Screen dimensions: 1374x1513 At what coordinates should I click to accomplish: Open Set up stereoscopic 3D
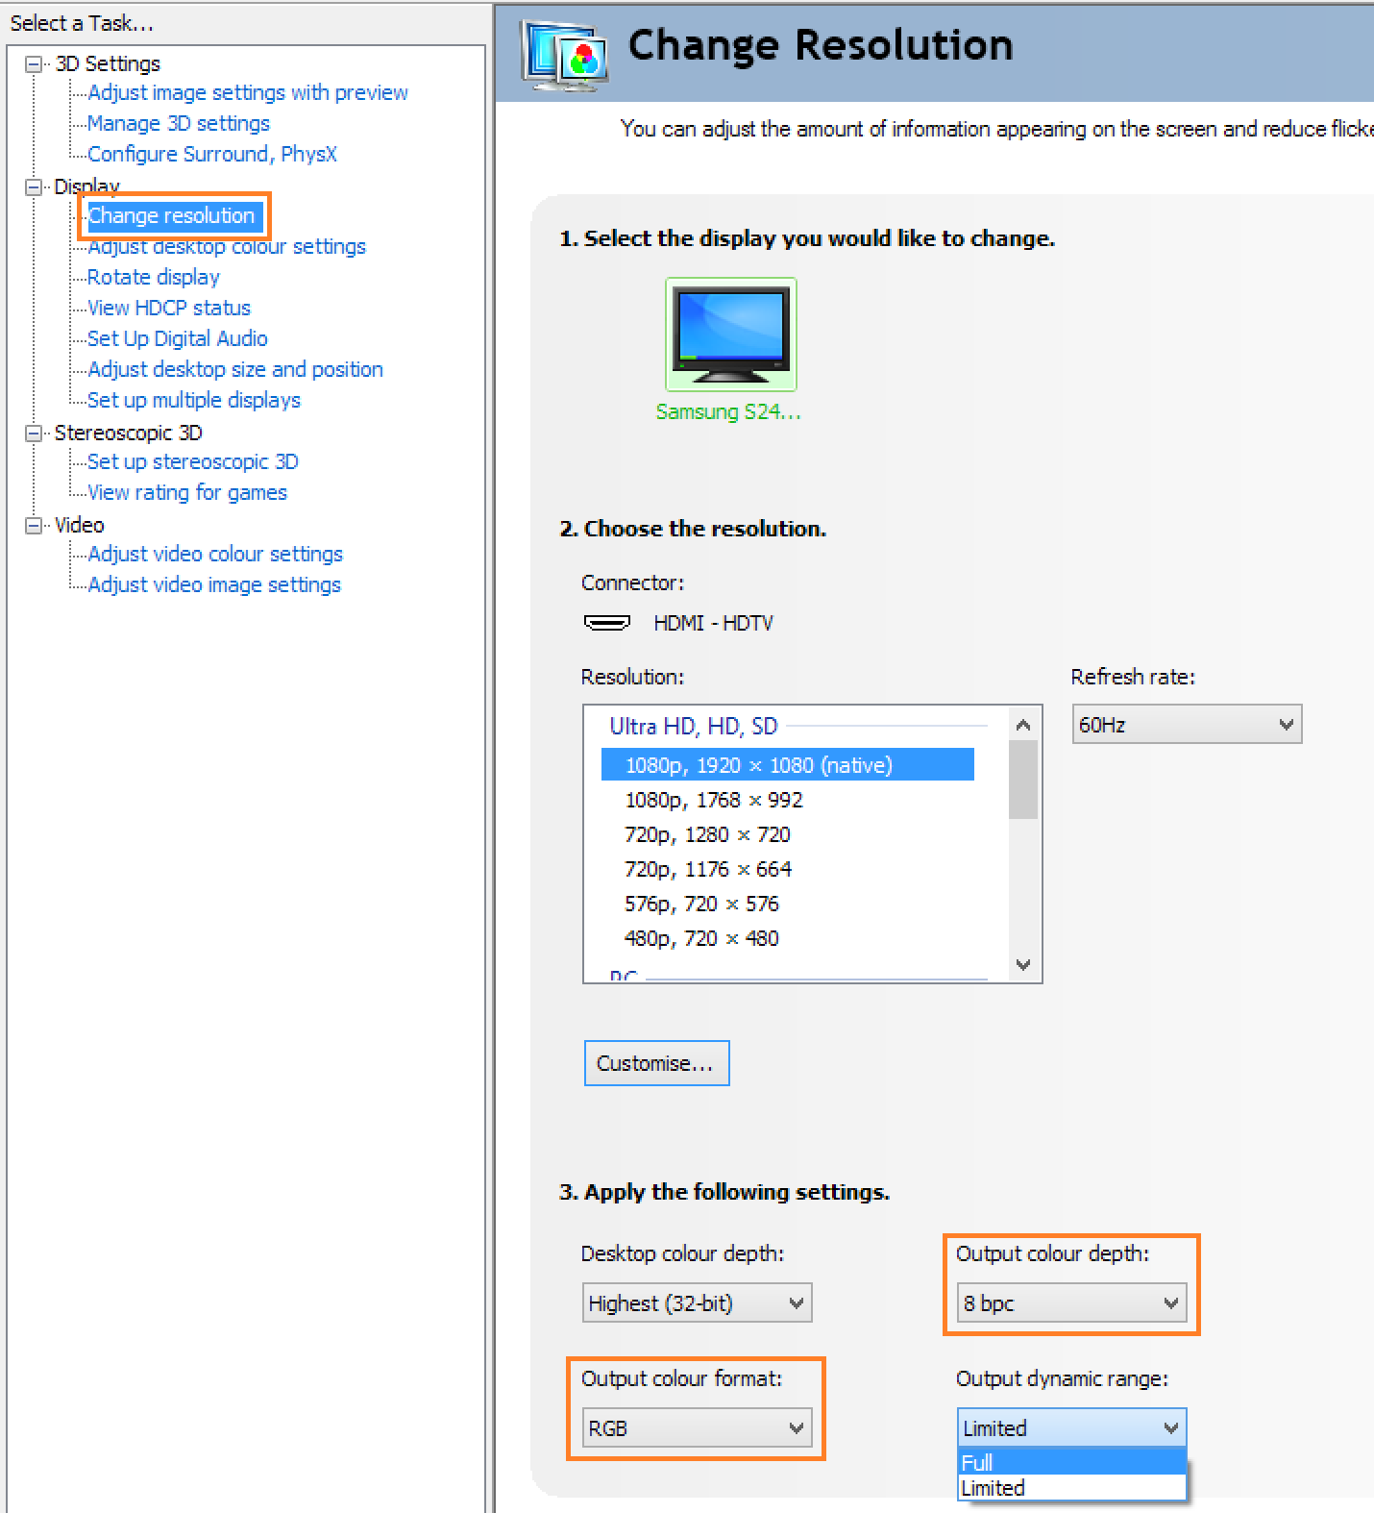pyautogui.click(x=193, y=461)
